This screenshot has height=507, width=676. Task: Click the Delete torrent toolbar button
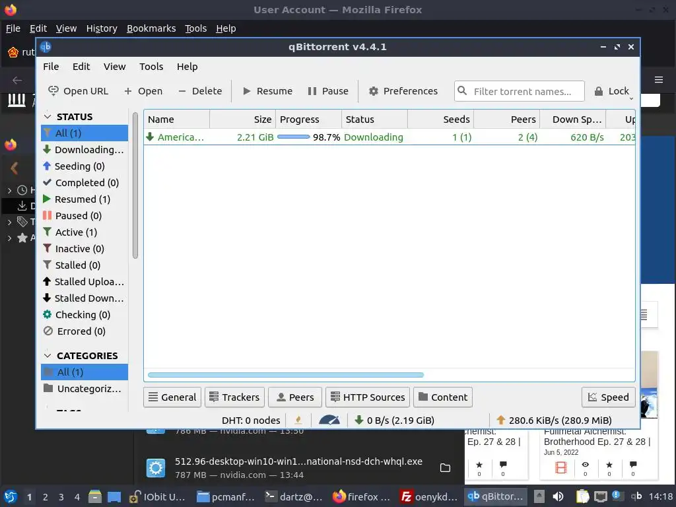(x=200, y=91)
